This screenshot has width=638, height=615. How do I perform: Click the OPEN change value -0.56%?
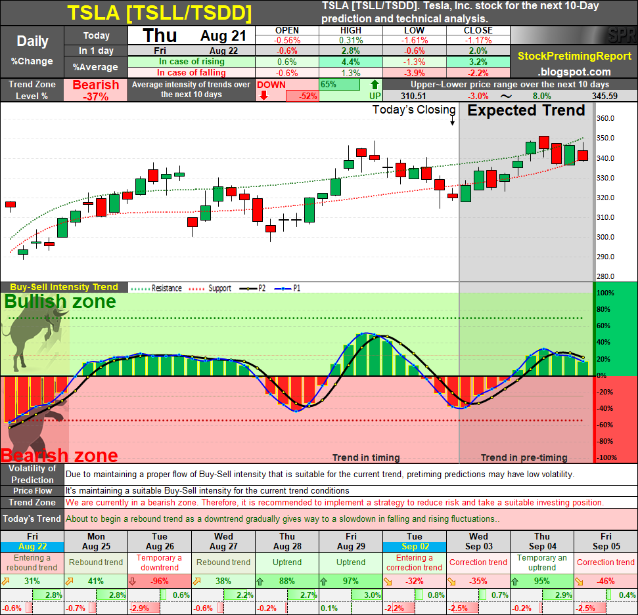(287, 40)
